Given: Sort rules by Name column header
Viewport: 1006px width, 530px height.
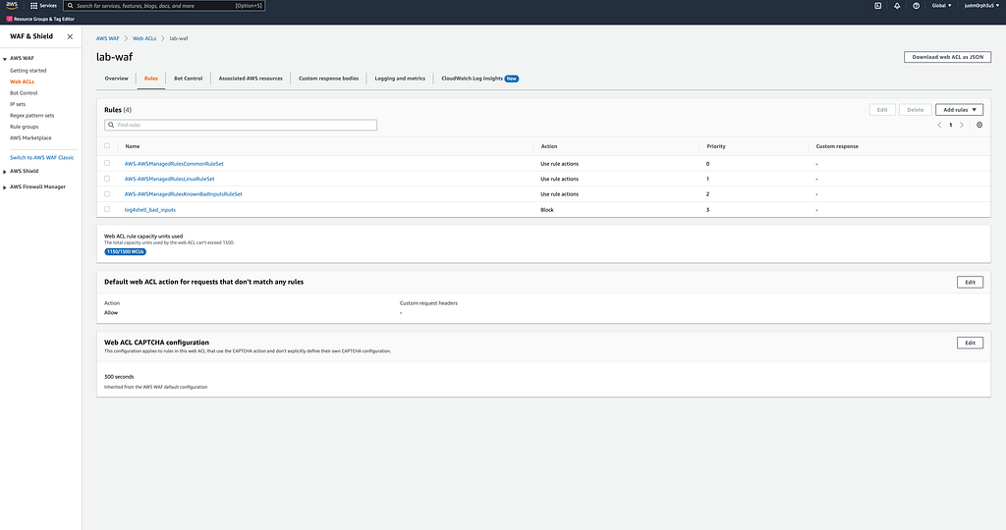Looking at the screenshot, I should point(133,146).
